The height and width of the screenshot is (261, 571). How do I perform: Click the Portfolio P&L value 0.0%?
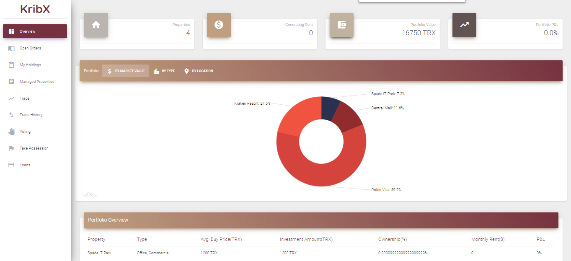tap(551, 33)
